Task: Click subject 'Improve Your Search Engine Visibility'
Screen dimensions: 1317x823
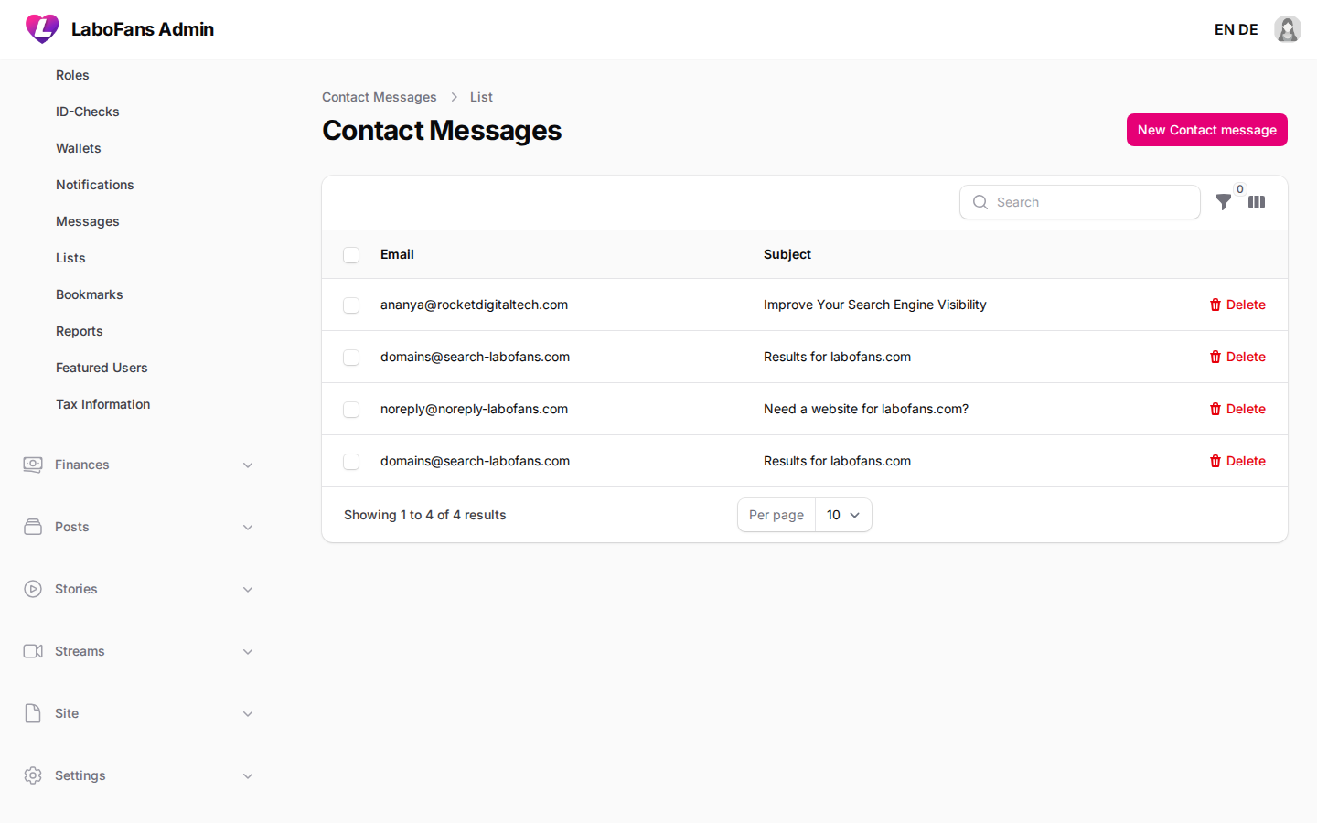Action: pyautogui.click(x=875, y=305)
